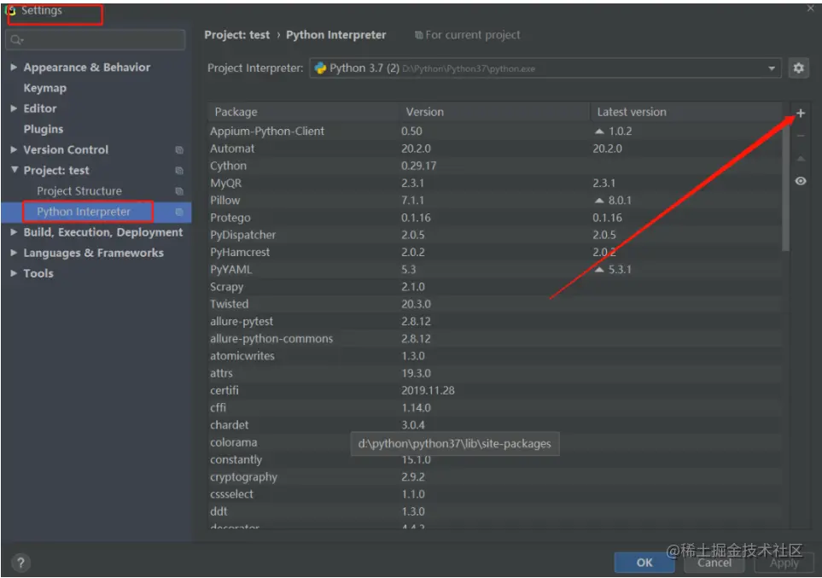This screenshot has width=822, height=578.
Task: Select the cffi package row
Action: coord(494,407)
